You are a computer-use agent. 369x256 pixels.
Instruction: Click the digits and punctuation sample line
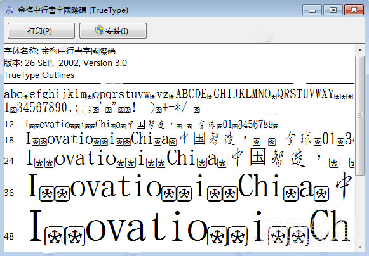(x=102, y=108)
